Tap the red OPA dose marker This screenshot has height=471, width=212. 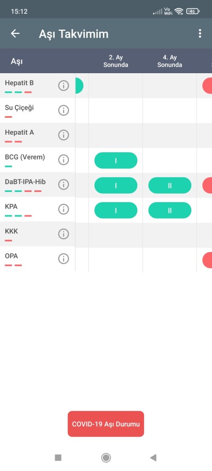click(x=208, y=260)
